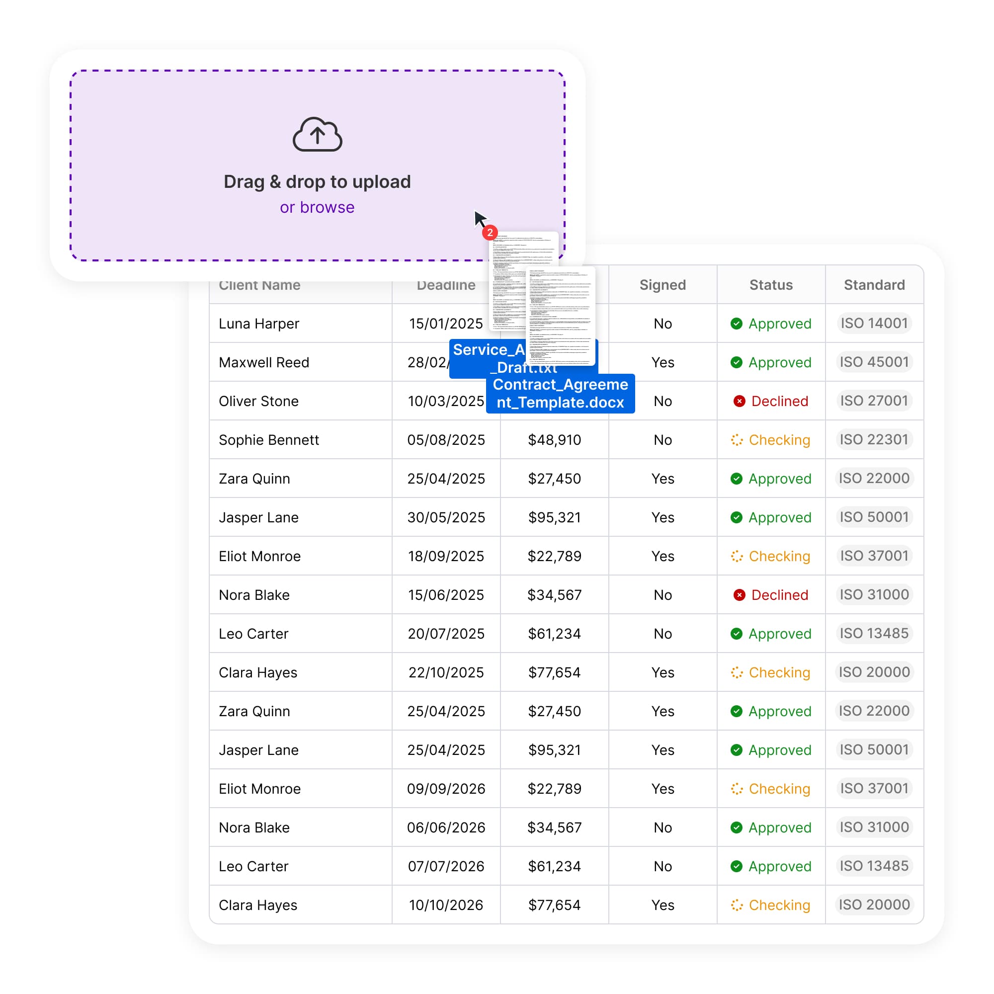994x994 pixels.
Task: Click the Maxwell Reed client name
Action: [x=264, y=362]
